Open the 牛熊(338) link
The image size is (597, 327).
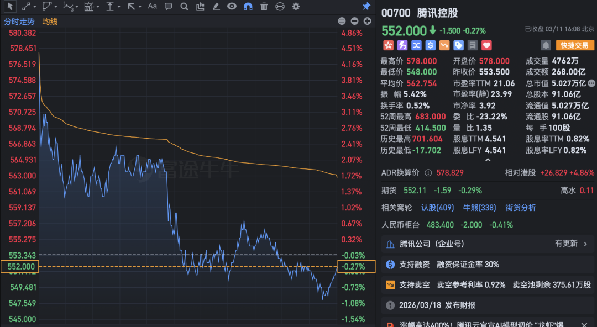tap(479, 208)
